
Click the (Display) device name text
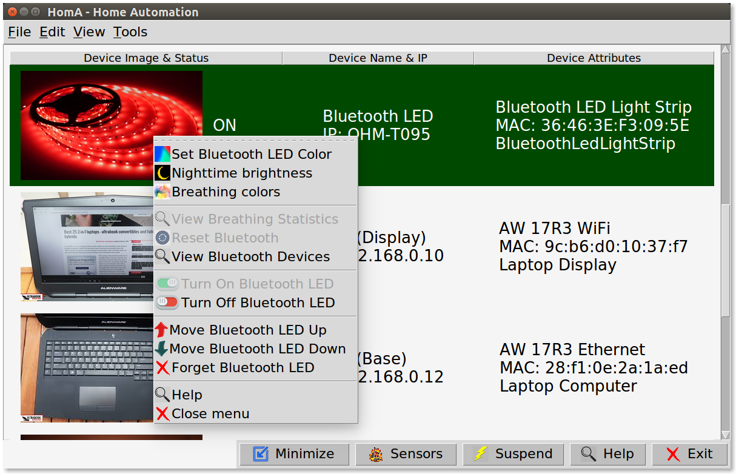pyautogui.click(x=392, y=238)
